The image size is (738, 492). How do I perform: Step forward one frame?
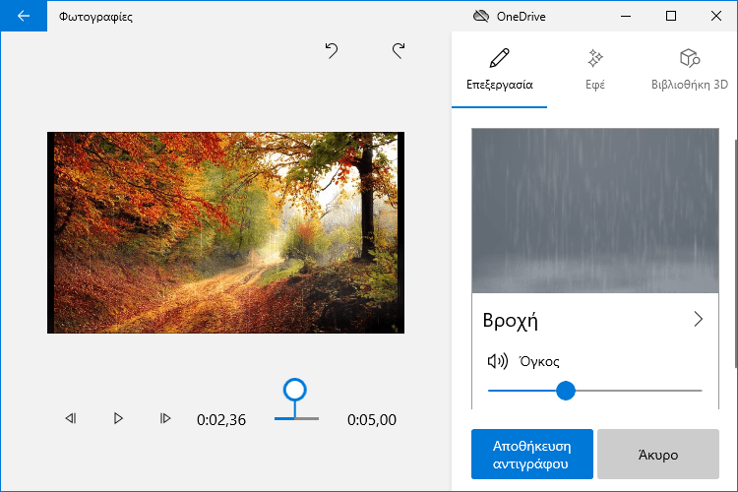pos(165,418)
